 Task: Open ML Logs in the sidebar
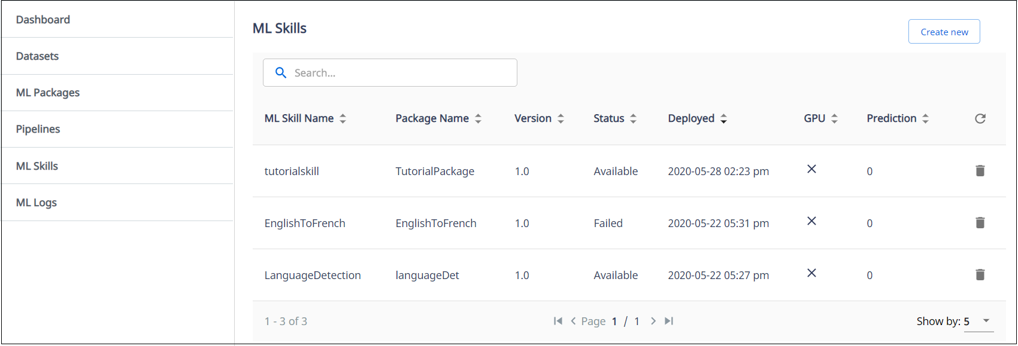pos(37,203)
